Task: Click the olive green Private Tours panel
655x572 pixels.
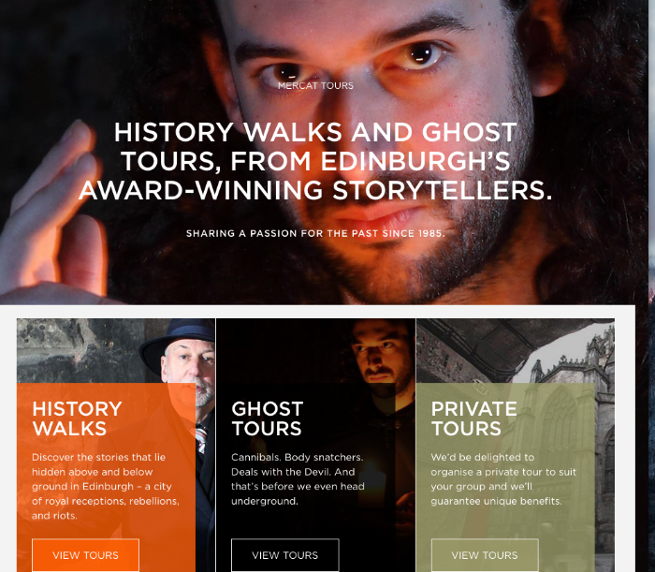Action: click(x=505, y=477)
